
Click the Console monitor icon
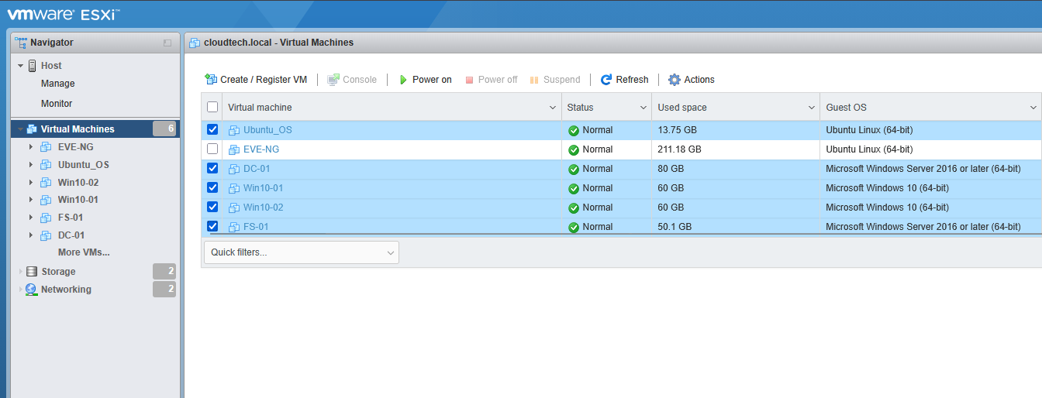tap(333, 80)
